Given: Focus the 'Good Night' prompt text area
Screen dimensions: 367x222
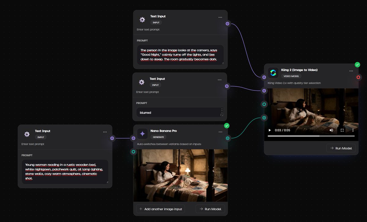Looking at the screenshot, I should click(x=180, y=55).
